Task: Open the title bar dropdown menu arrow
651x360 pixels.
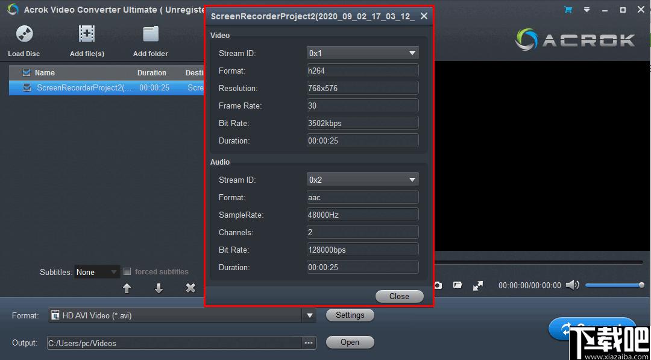Action: (587, 10)
